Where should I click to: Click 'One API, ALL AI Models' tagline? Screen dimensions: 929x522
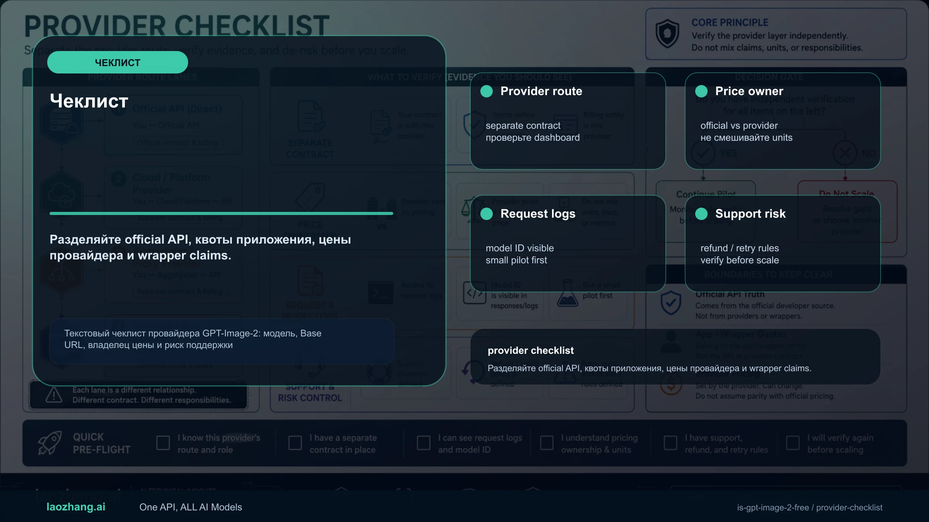coord(190,507)
